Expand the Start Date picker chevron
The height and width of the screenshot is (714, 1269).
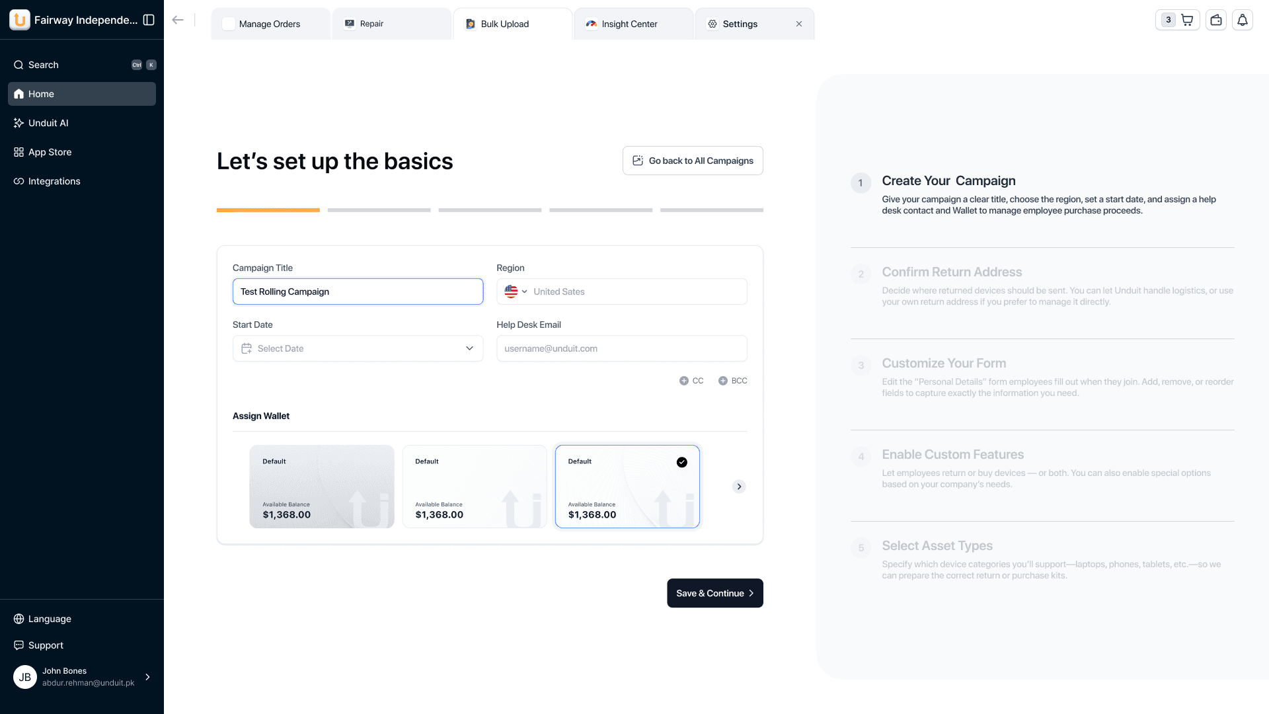(x=469, y=348)
